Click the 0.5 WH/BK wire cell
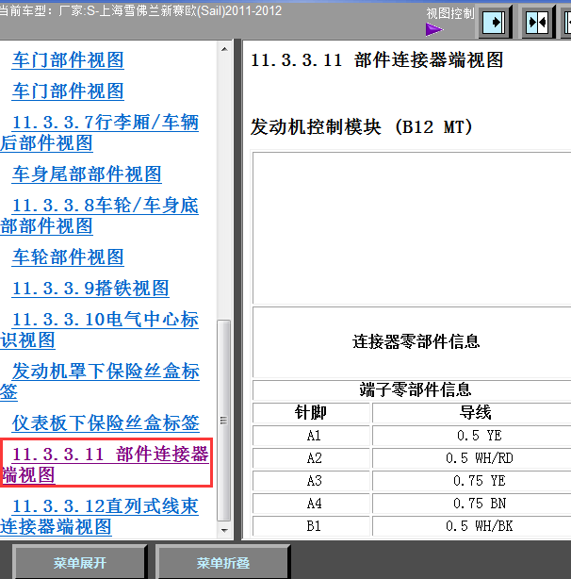Screen dimensions: 571x579 click(x=472, y=526)
